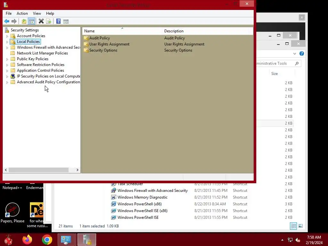This screenshot has height=246, width=328.
Task: Click the Explorer search box for Administrative Tools
Action: click(x=278, y=63)
